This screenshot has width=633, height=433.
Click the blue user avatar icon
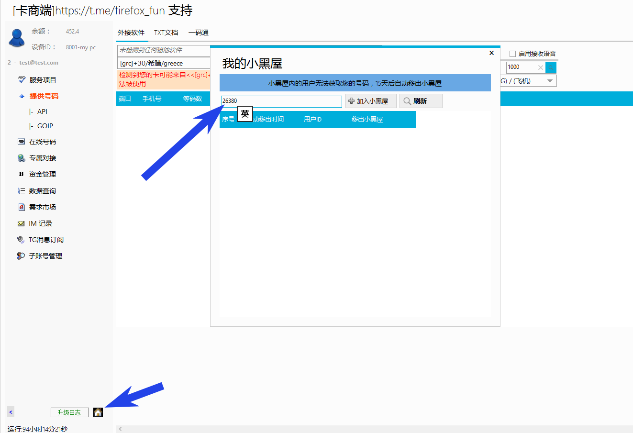pyautogui.click(x=17, y=38)
